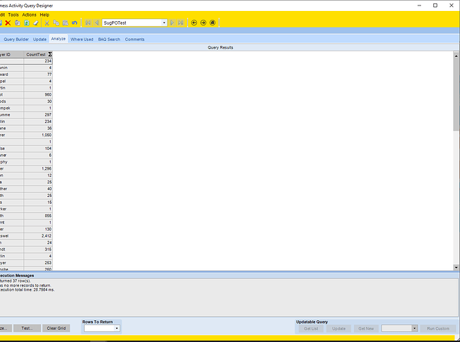This screenshot has width=460, height=342.
Task: Click the circled Back arrow icon
Action: (x=194, y=23)
